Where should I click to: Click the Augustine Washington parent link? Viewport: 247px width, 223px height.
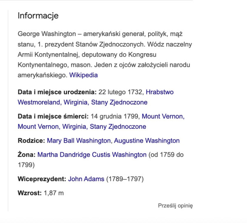(147, 141)
